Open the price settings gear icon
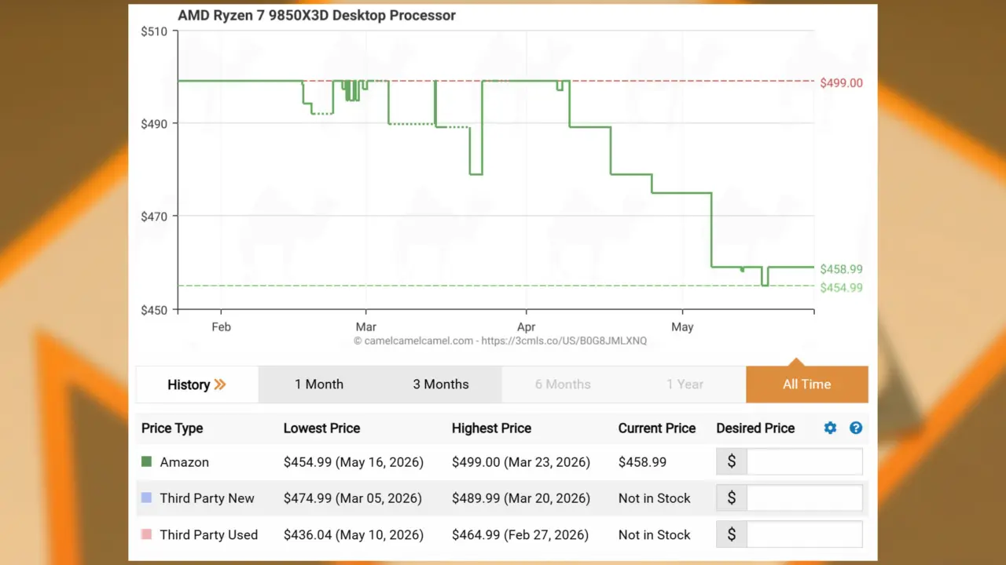Screen dimensions: 1006x565 click(x=830, y=428)
